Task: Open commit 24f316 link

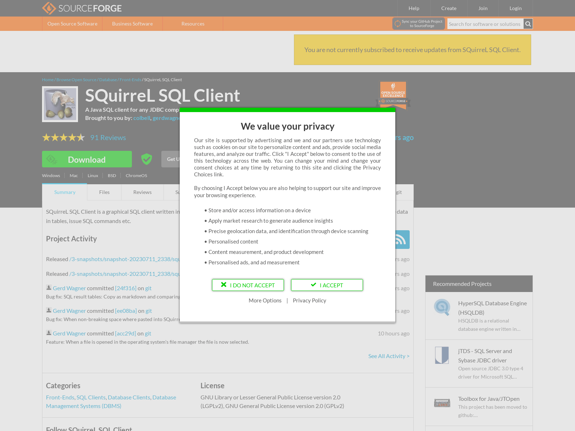Action: (x=126, y=288)
